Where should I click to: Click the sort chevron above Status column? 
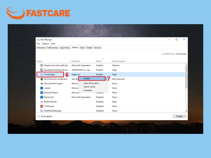click(x=103, y=59)
